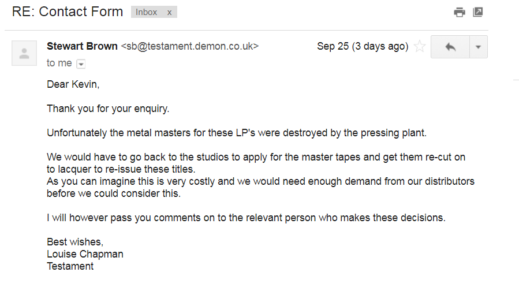
Task: Print the email using the printer icon
Action: tap(459, 12)
